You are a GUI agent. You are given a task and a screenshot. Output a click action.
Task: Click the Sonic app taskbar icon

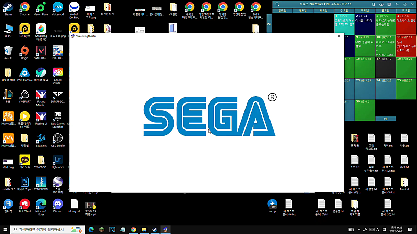[x=165, y=230]
